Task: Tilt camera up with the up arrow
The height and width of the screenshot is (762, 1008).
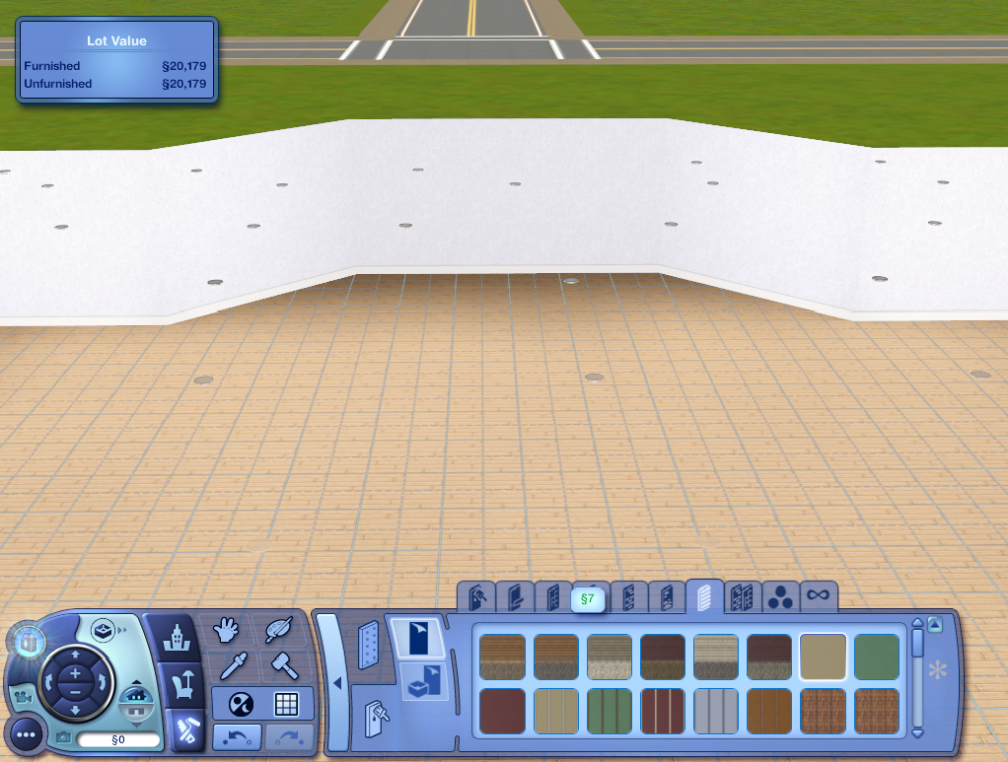Action: click(75, 655)
